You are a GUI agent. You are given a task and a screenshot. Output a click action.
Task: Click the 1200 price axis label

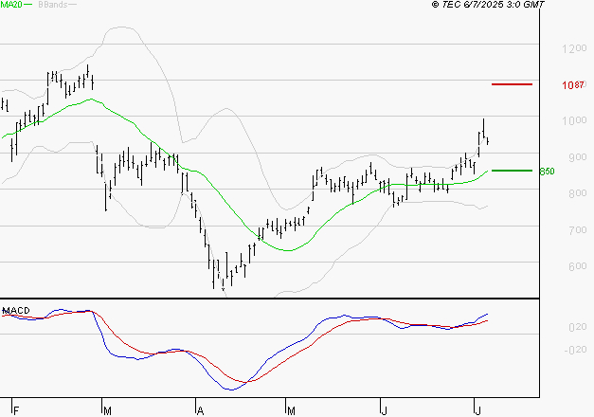574,48
